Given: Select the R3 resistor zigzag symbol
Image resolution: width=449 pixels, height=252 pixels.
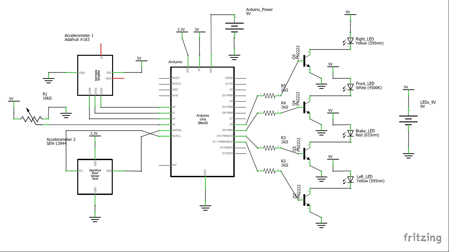Looking at the screenshot, I should click(270, 148).
